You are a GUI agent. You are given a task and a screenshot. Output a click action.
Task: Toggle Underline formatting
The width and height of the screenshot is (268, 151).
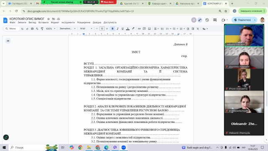(123, 29)
